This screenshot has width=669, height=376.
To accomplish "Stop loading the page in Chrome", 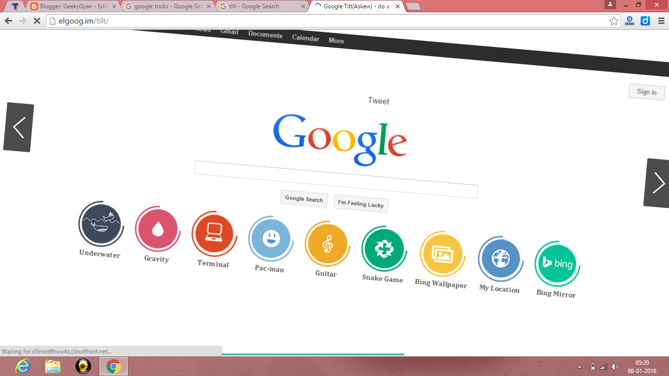I will click(36, 21).
